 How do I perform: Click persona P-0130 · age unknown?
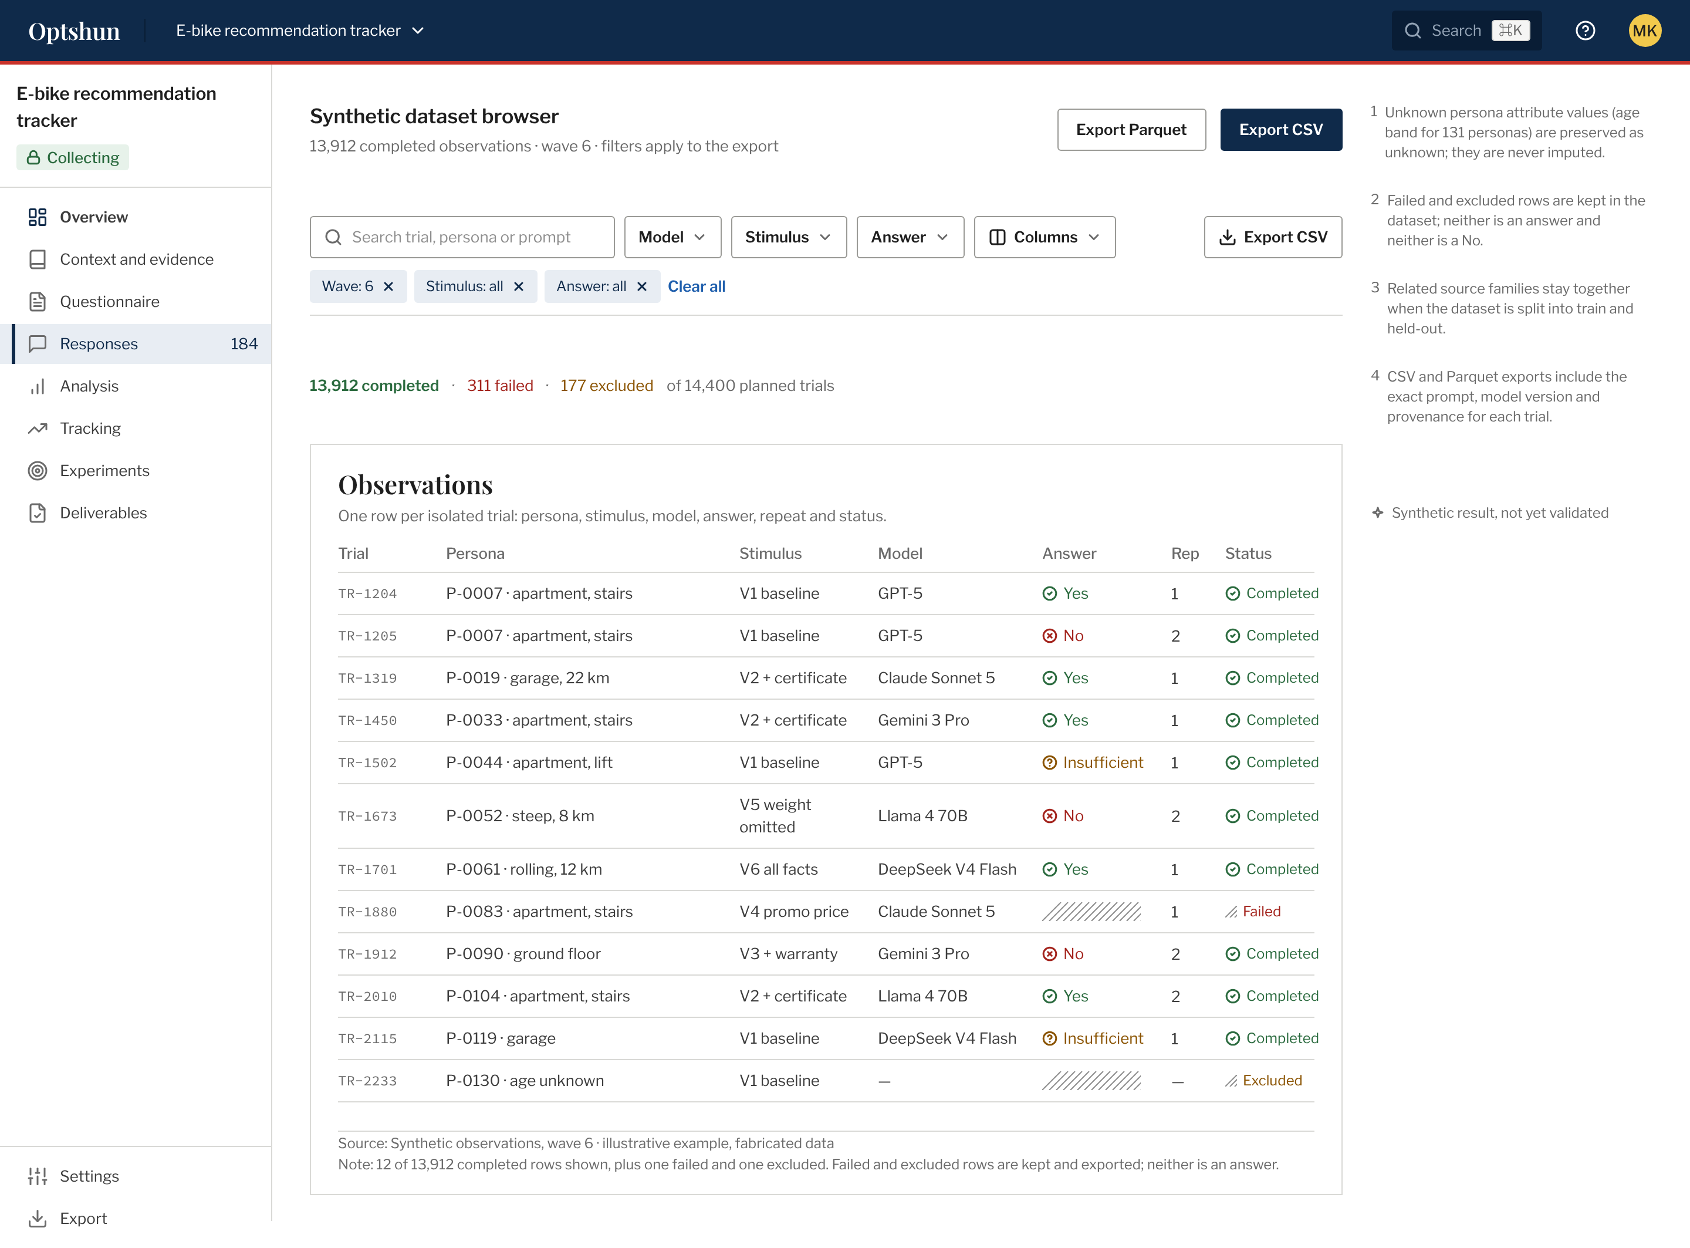525,1081
